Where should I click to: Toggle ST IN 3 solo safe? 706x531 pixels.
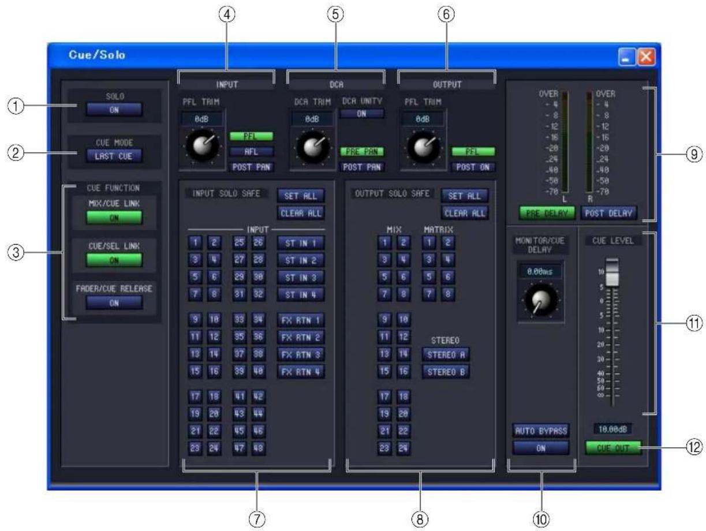[300, 276]
